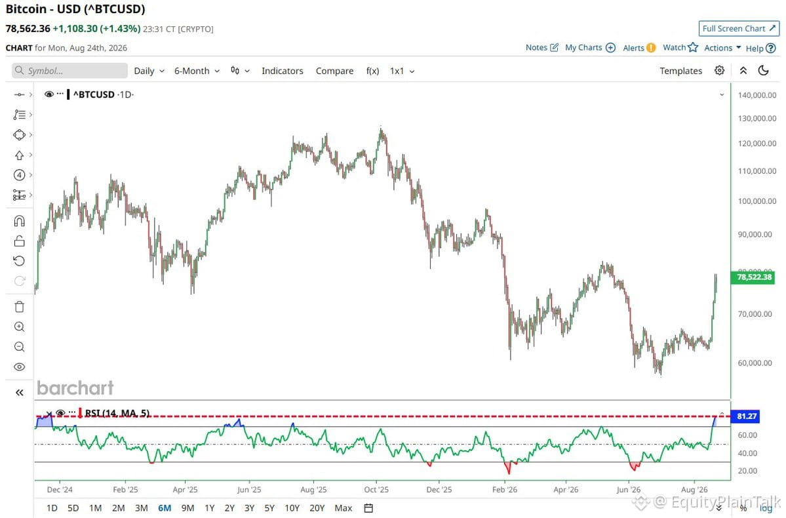Open the f(x) expressions menu
The width and height of the screenshot is (786, 518).
[372, 71]
